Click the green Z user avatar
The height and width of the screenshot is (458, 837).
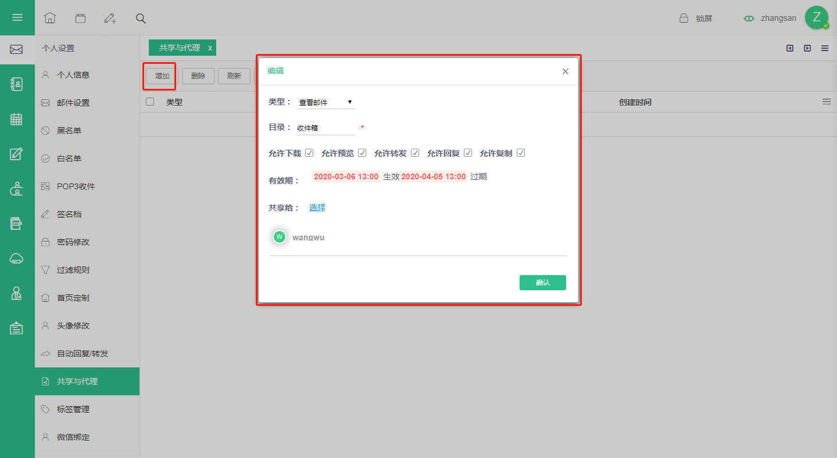click(x=817, y=18)
